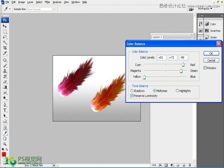The height and width of the screenshot is (168, 224).
Task: Click the red foreground color swatch
Action: pyautogui.click(x=4, y=154)
